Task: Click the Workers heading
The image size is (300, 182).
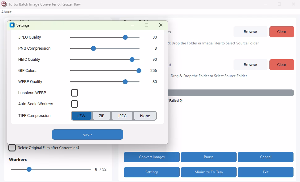Action: coord(18,159)
